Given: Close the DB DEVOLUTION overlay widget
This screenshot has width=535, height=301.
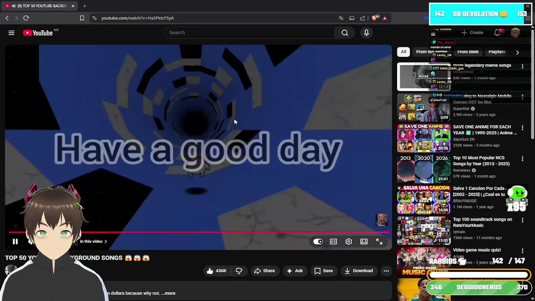Looking at the screenshot, I should (x=527, y=6).
